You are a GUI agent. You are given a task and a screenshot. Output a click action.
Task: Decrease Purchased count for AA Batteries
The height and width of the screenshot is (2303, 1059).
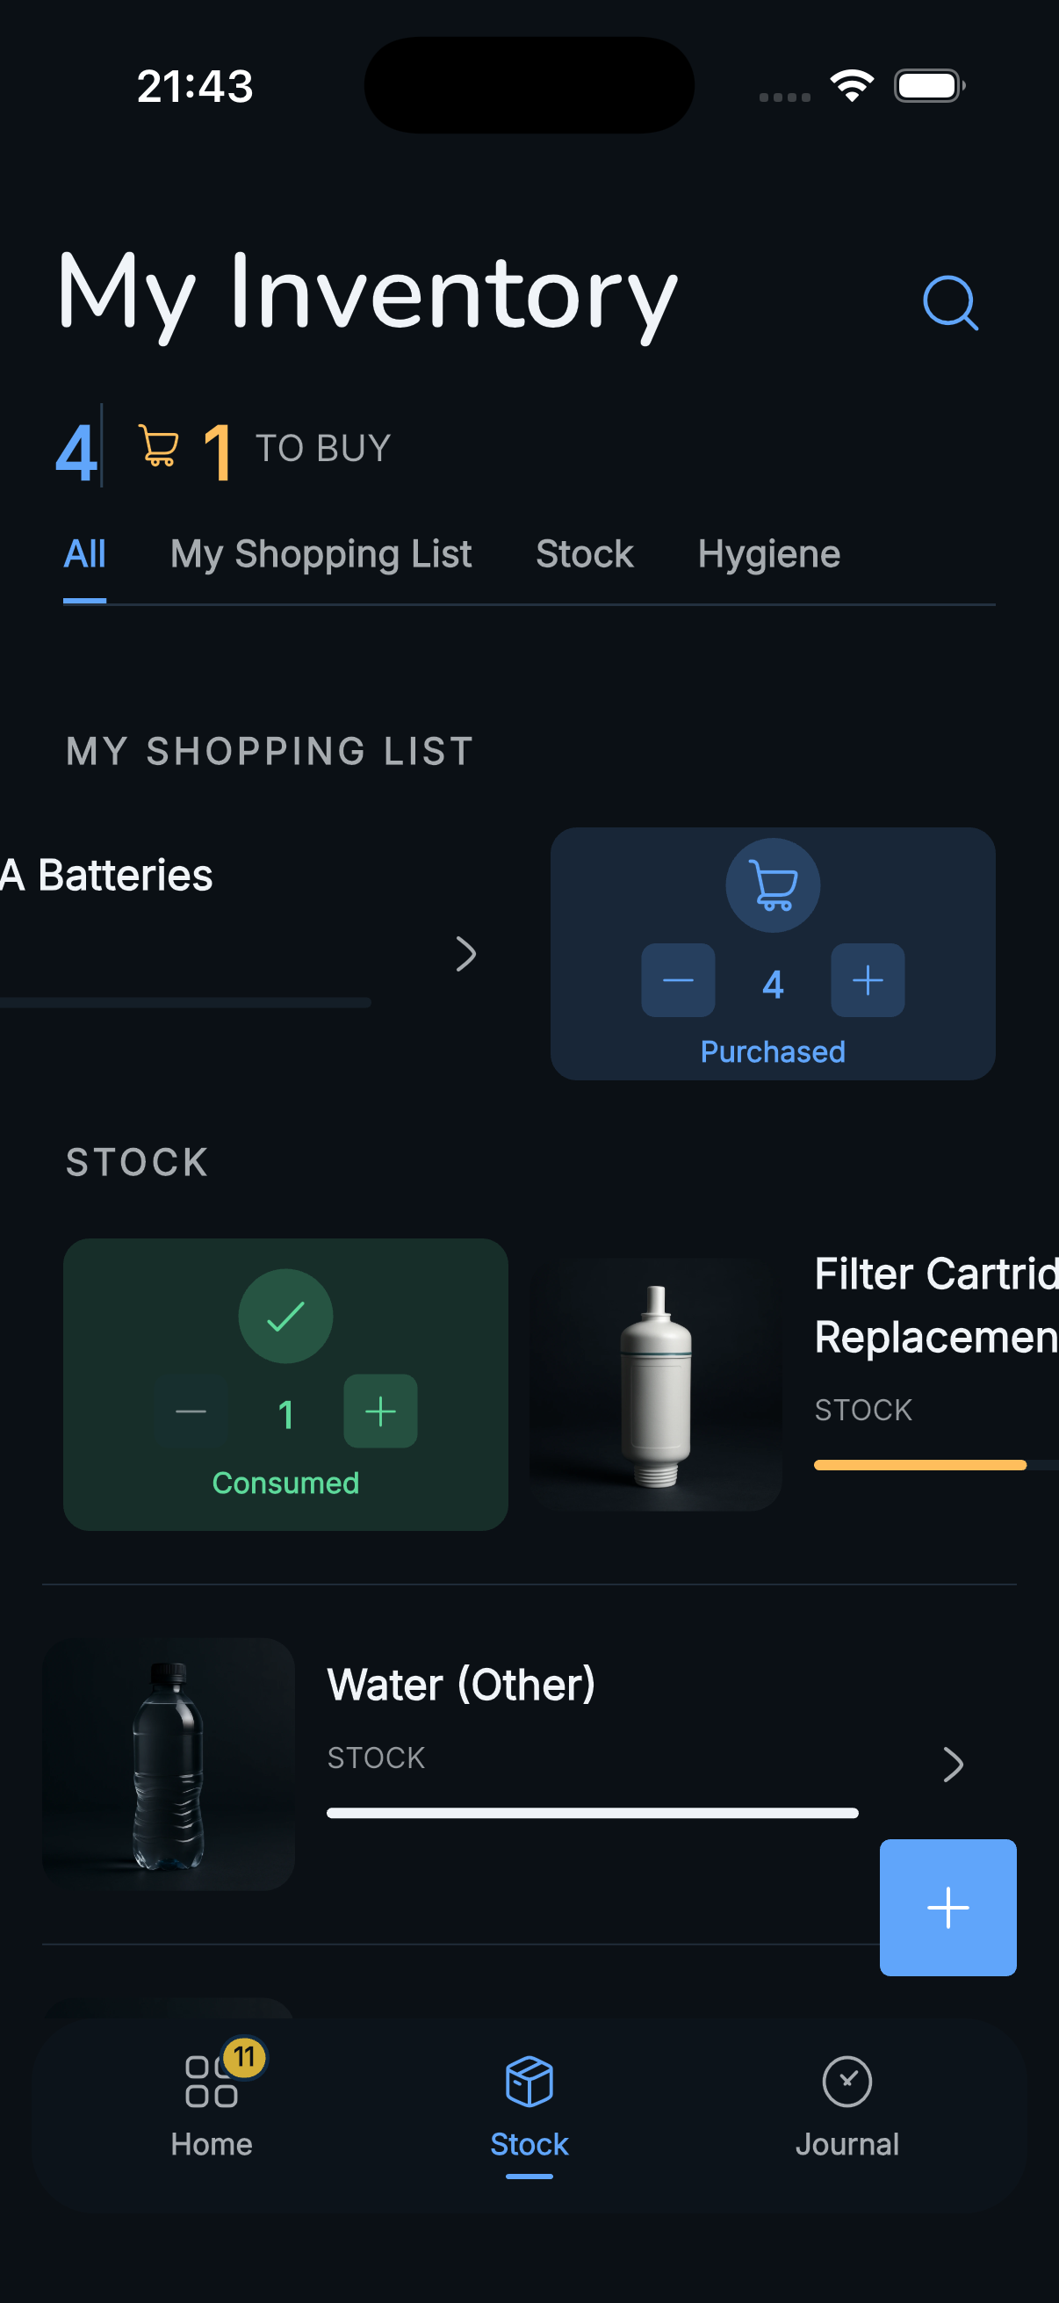pyautogui.click(x=678, y=981)
